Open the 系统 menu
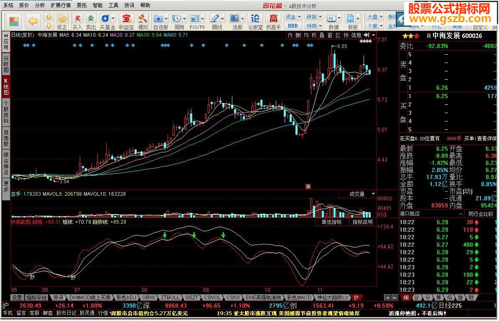The width and height of the screenshot is (499, 321). coord(8,5)
